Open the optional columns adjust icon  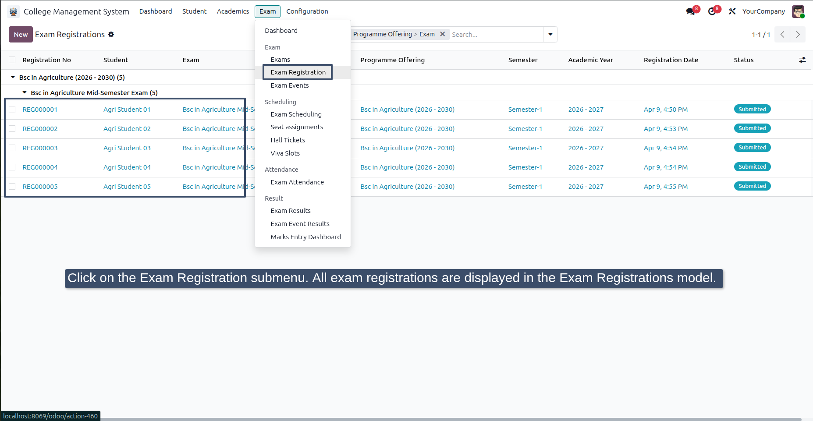coord(802,60)
